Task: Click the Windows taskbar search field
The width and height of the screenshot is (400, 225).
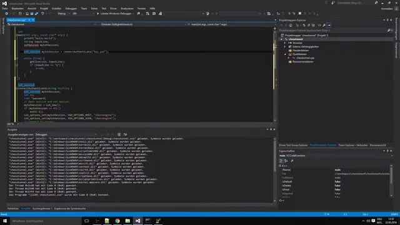Action: (x=46, y=221)
